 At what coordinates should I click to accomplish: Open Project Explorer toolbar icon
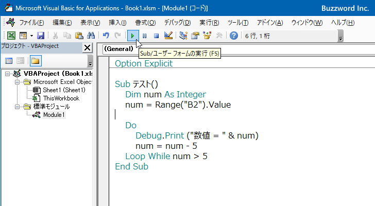183,36
